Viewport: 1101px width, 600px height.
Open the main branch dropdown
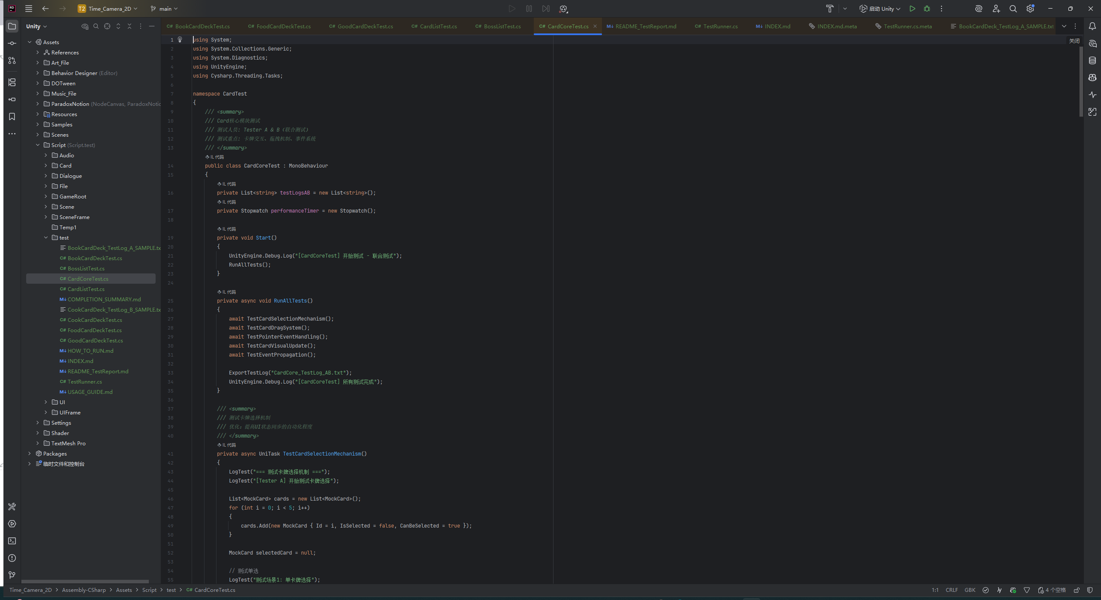tap(165, 9)
